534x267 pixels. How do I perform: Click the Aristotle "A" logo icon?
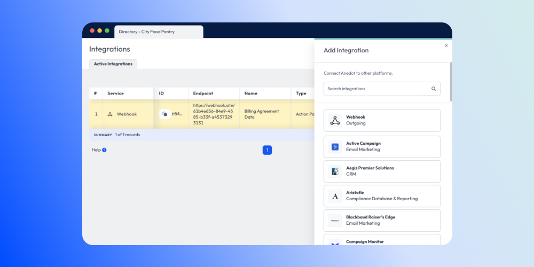[335, 196]
